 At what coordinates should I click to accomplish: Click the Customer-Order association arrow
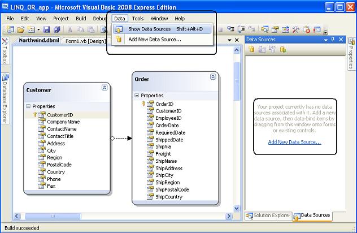click(x=121, y=138)
